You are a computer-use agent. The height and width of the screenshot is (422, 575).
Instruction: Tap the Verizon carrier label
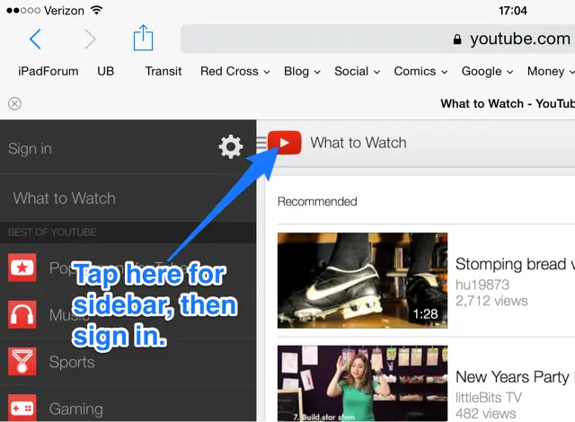[64, 11]
